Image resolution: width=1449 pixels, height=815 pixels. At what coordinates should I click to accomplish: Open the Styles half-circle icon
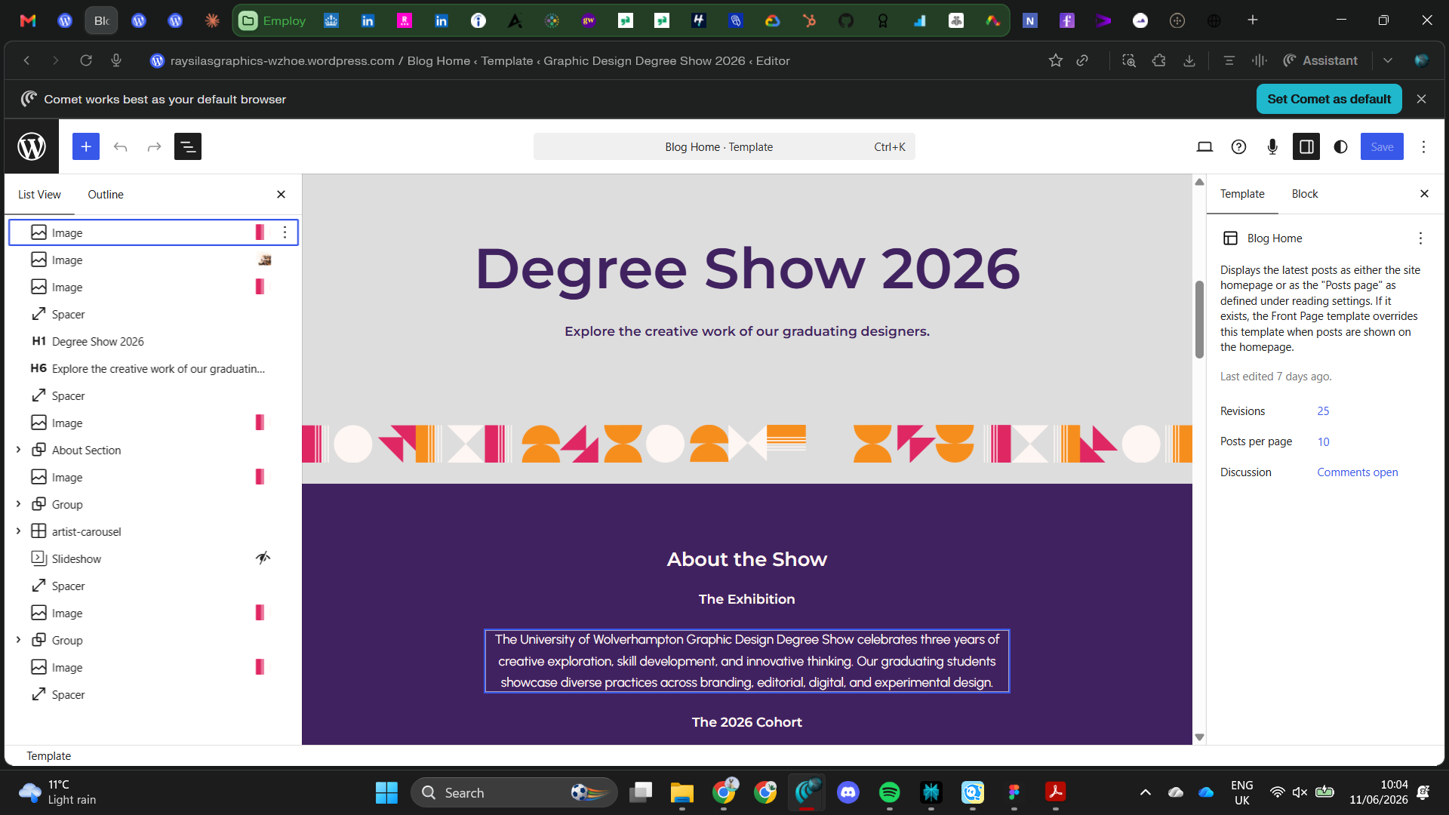(1340, 146)
